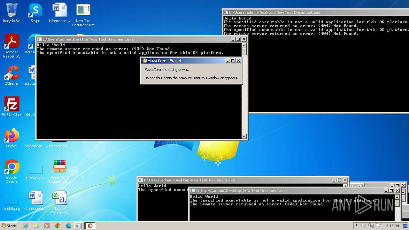Open Windows Explorer from the taskbar
This screenshot has height=230, width=409.
click(x=36, y=226)
